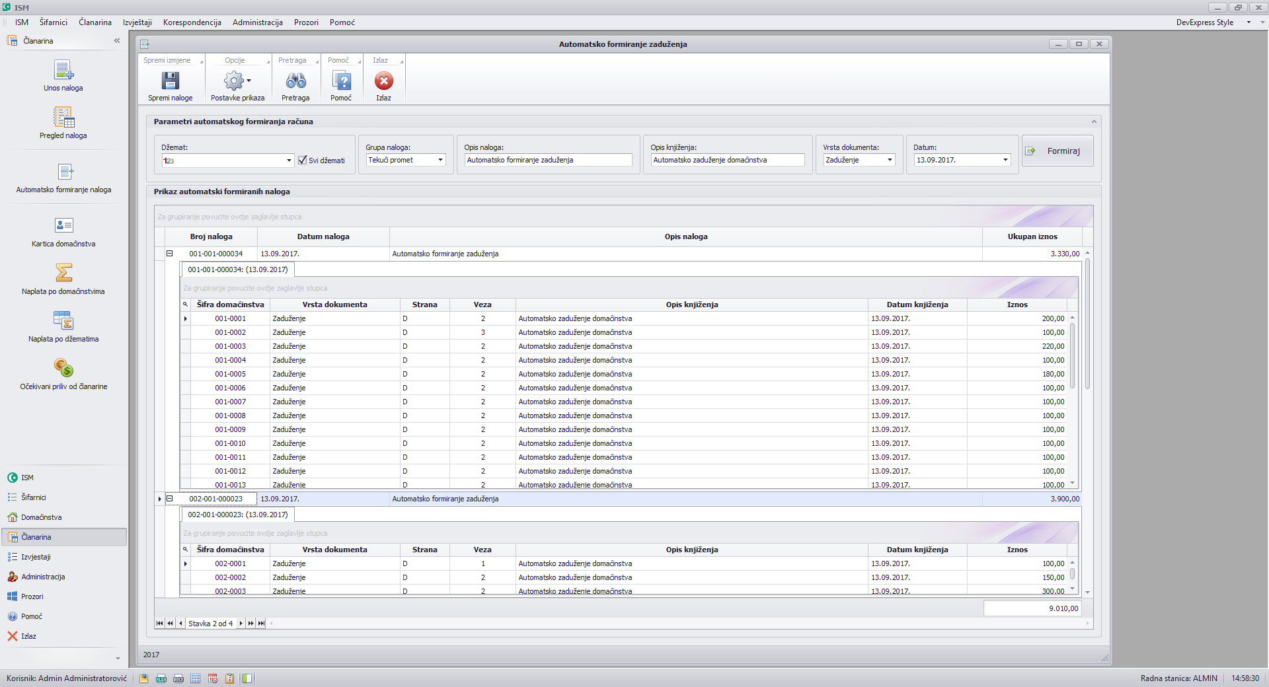Open the Izvještaji menu

click(x=137, y=22)
